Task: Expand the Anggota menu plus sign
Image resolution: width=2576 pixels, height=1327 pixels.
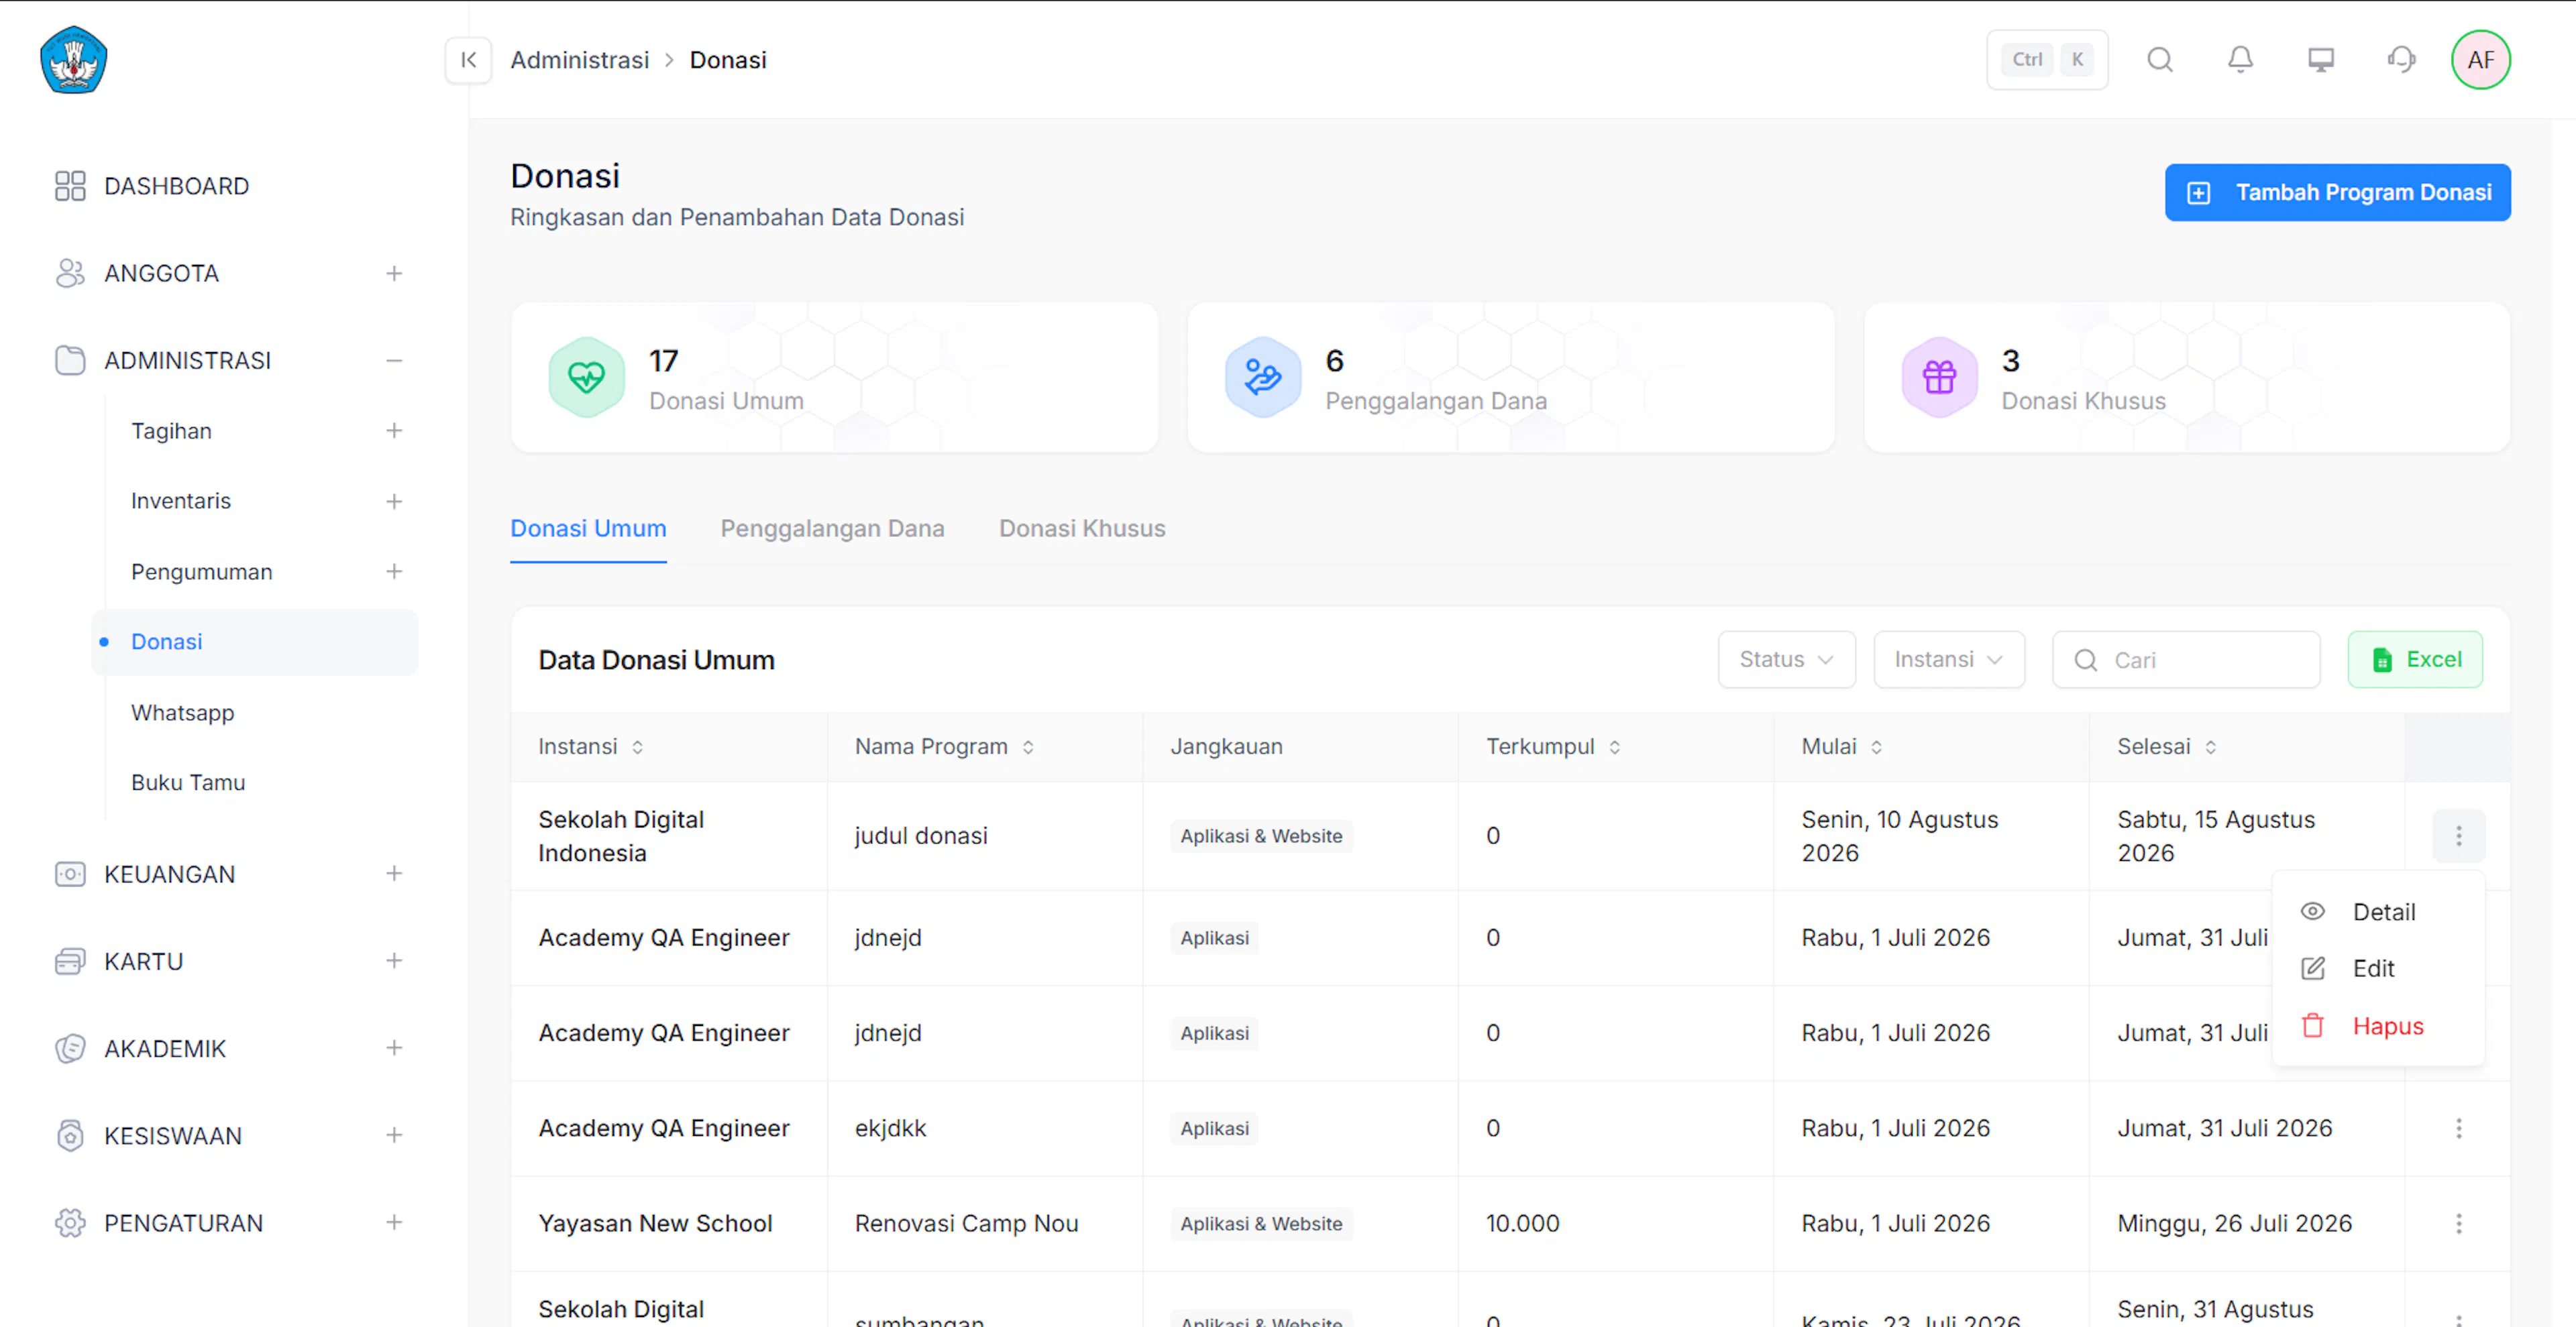Action: click(x=394, y=273)
